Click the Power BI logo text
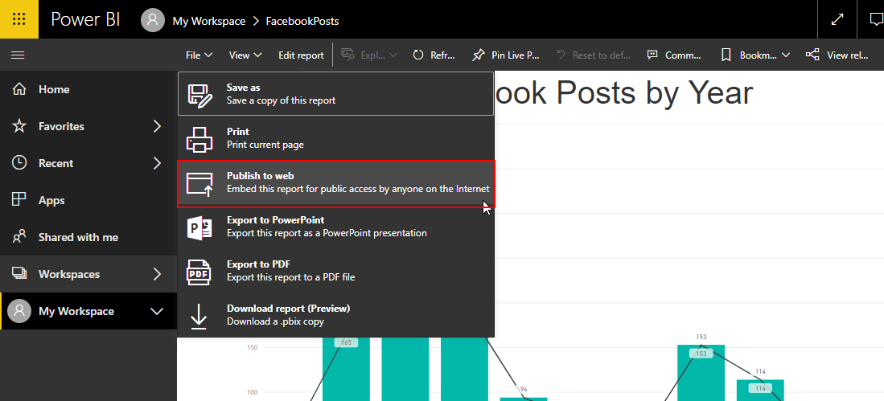This screenshot has height=401, width=884. coord(85,20)
